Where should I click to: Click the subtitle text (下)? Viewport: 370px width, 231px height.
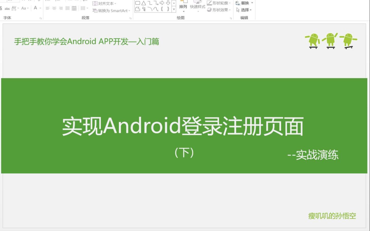click(184, 152)
